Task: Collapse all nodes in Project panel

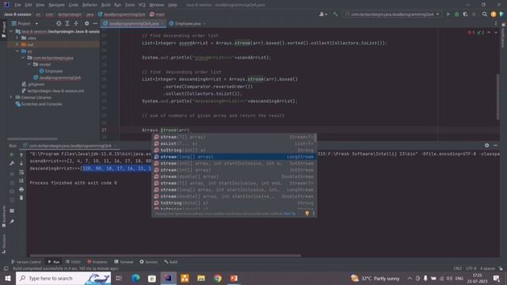Action: coord(76,24)
